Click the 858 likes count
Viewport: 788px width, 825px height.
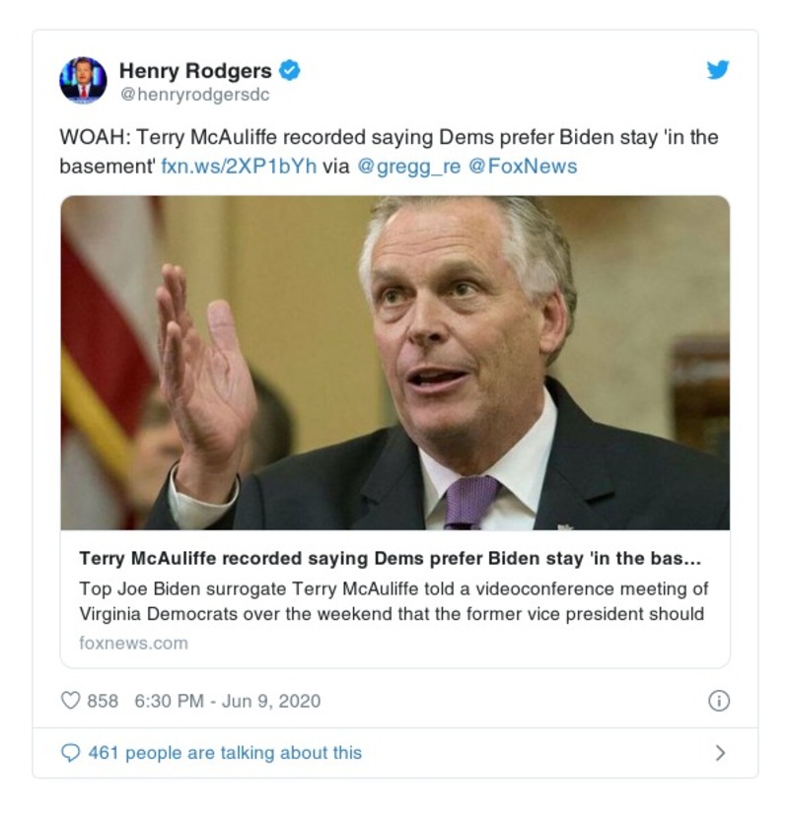(103, 701)
